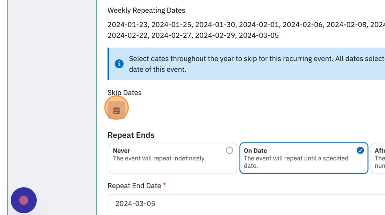Screen dimensions: 385x215
Task: Click the Weekly Repeating Dates label
Action: (x=146, y=10)
